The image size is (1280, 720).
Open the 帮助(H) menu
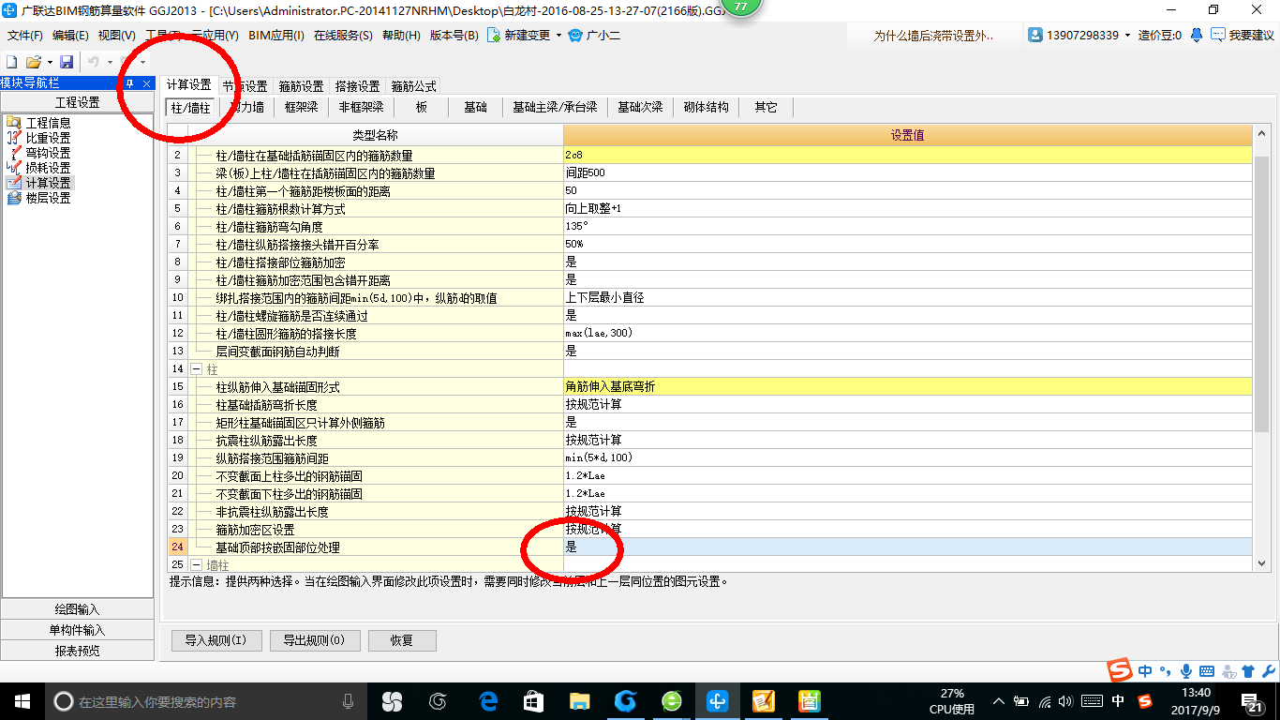click(401, 36)
